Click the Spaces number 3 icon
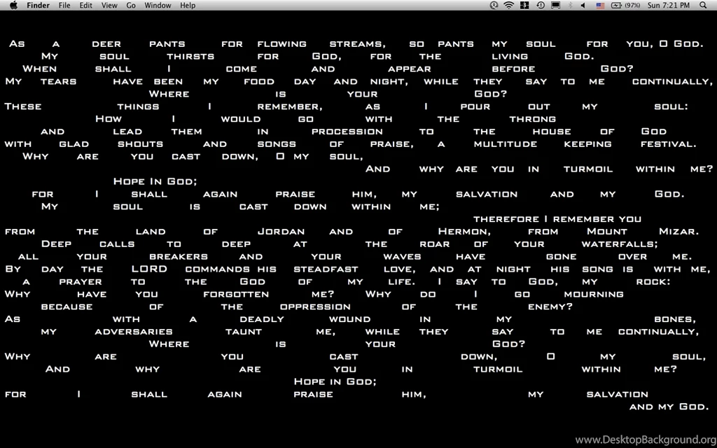717x448 pixels. (526, 6)
